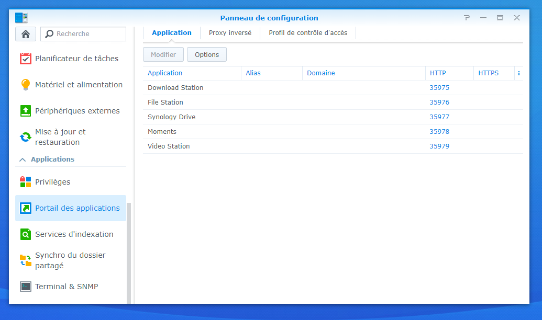This screenshot has height=320, width=542.
Task: Click the Matériel et alimentation lightbulb icon
Action: coord(26,85)
